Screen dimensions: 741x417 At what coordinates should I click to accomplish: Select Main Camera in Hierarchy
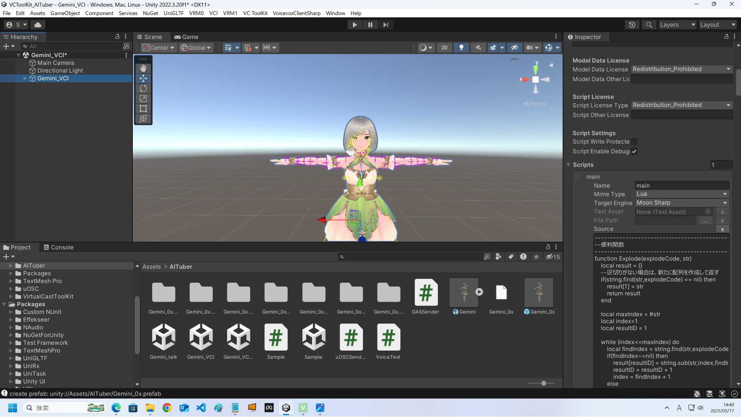click(x=56, y=63)
